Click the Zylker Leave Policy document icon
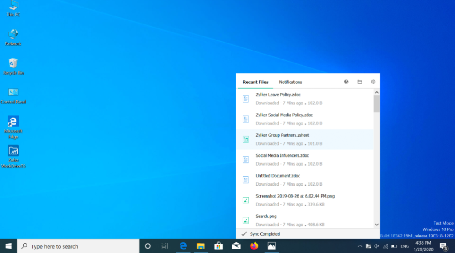This screenshot has height=253, width=455. [x=246, y=99]
